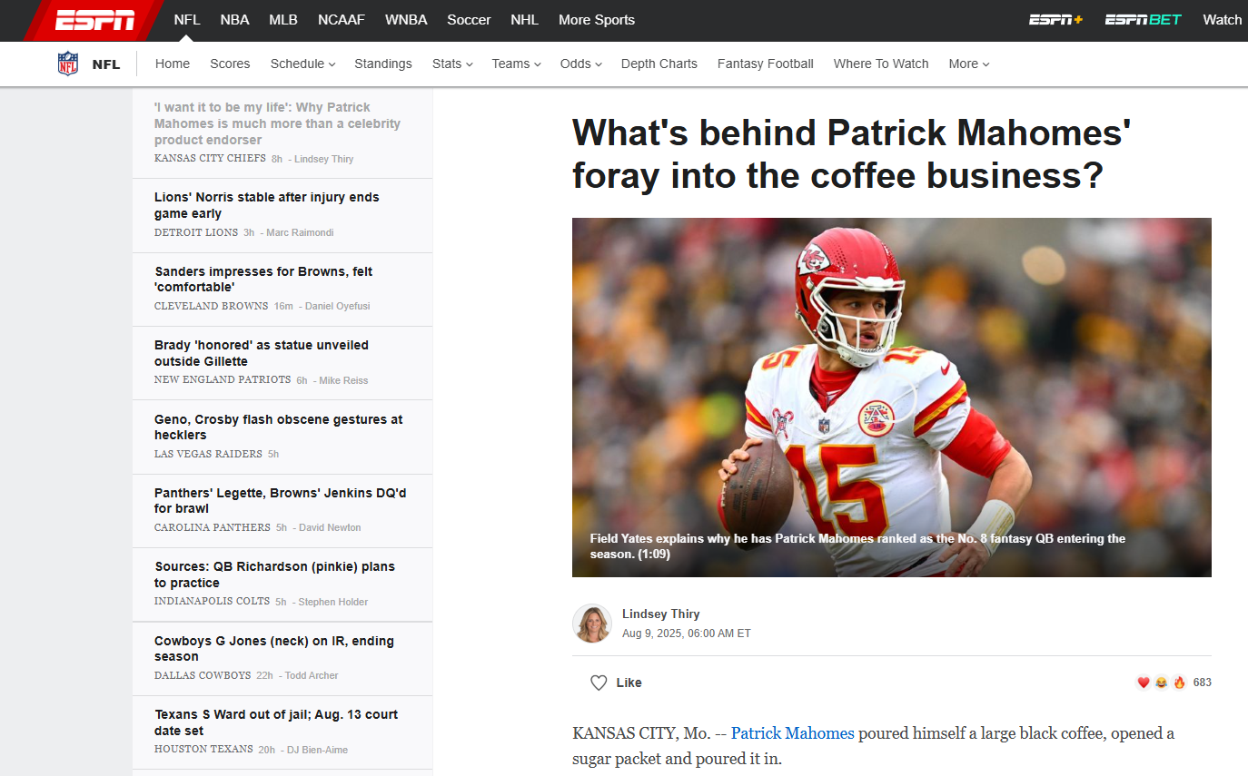Click the article date Aug 9, 2025

[687, 634]
